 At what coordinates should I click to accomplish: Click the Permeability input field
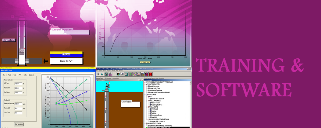[18, 108]
